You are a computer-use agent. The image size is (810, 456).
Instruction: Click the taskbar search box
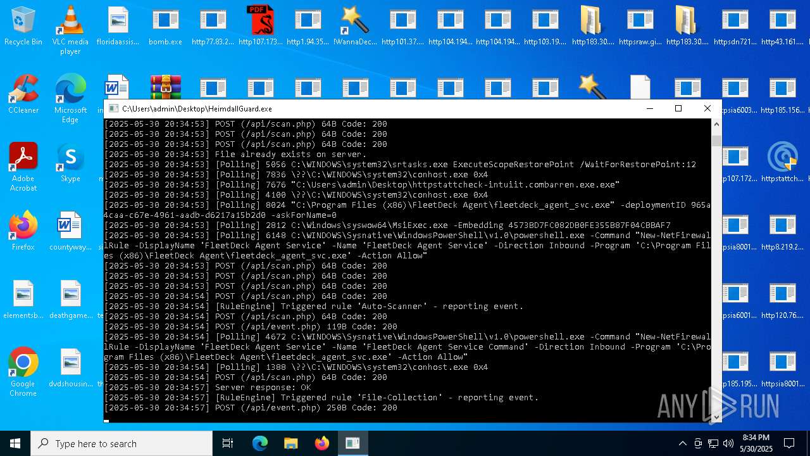pyautogui.click(x=121, y=443)
